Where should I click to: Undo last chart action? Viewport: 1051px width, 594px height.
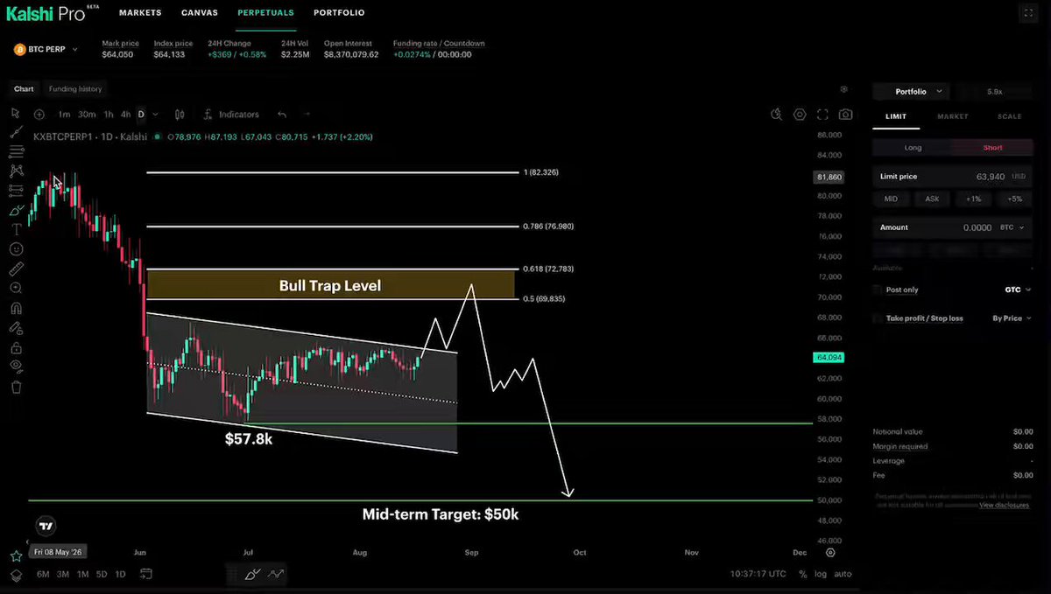point(282,115)
